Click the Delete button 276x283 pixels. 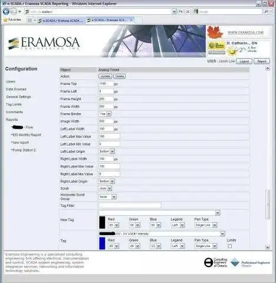coord(119,76)
